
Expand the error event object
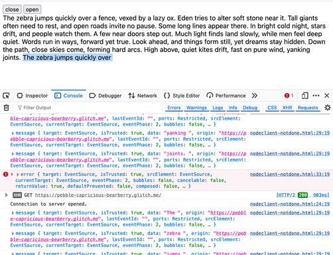coord(18,175)
